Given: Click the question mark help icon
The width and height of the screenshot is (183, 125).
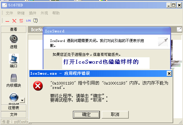Looking at the screenshot, I should click(35, 21).
